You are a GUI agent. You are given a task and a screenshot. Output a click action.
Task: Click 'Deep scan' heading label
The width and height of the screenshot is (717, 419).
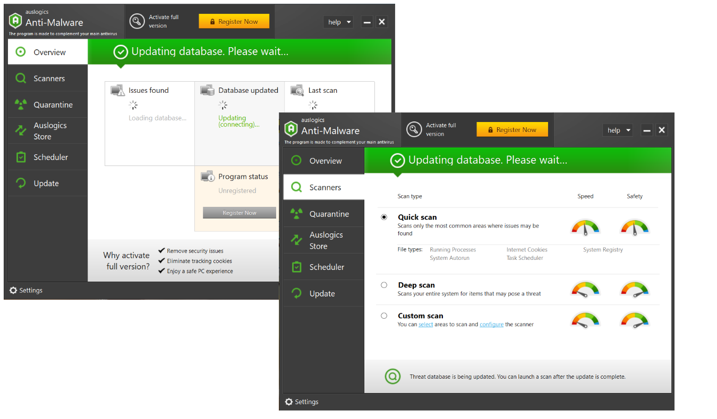[x=416, y=285]
